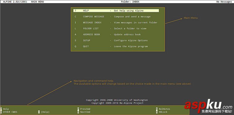Click 'Compose and send a message' description

point(132,17)
